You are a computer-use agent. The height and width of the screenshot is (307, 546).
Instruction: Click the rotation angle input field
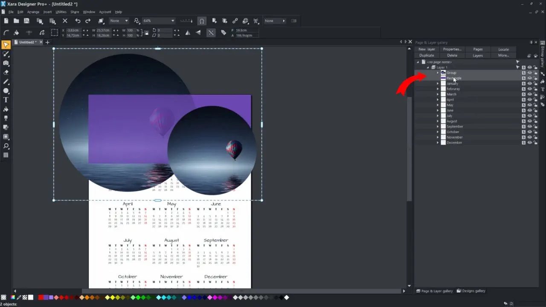165,30
